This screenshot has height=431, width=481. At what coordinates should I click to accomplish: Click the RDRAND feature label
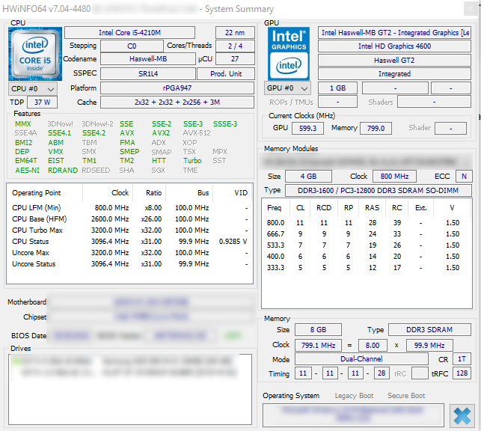[63, 171]
